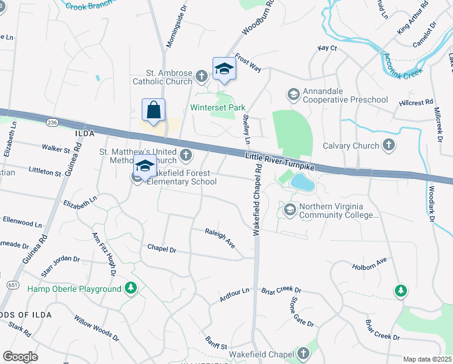Click the route 236 highway shield
The width and height of the screenshot is (453, 364).
pos(52,123)
